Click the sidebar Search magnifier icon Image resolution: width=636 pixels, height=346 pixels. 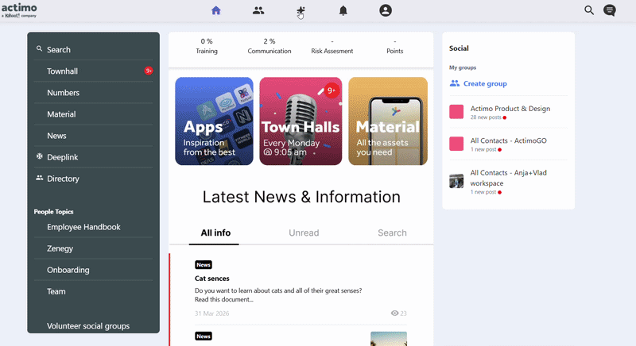(x=39, y=49)
